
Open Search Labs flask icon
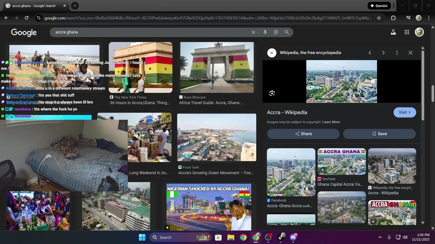[393, 32]
